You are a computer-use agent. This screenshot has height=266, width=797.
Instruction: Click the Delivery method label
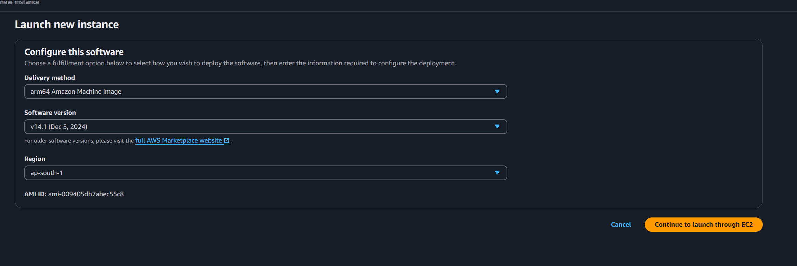pyautogui.click(x=50, y=78)
